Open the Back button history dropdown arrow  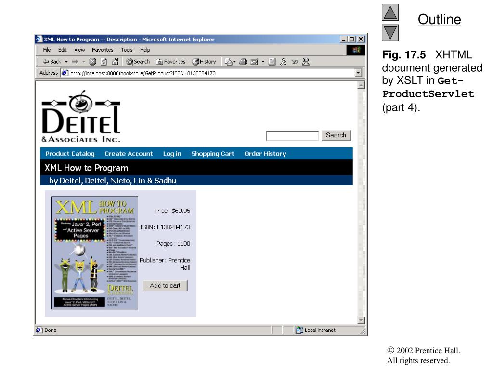coord(66,62)
